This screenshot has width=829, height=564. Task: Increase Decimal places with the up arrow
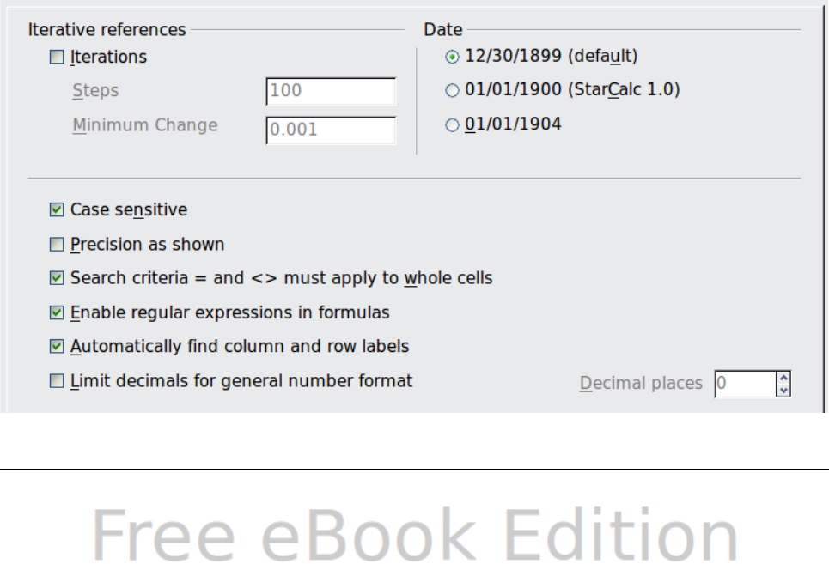coord(783,378)
